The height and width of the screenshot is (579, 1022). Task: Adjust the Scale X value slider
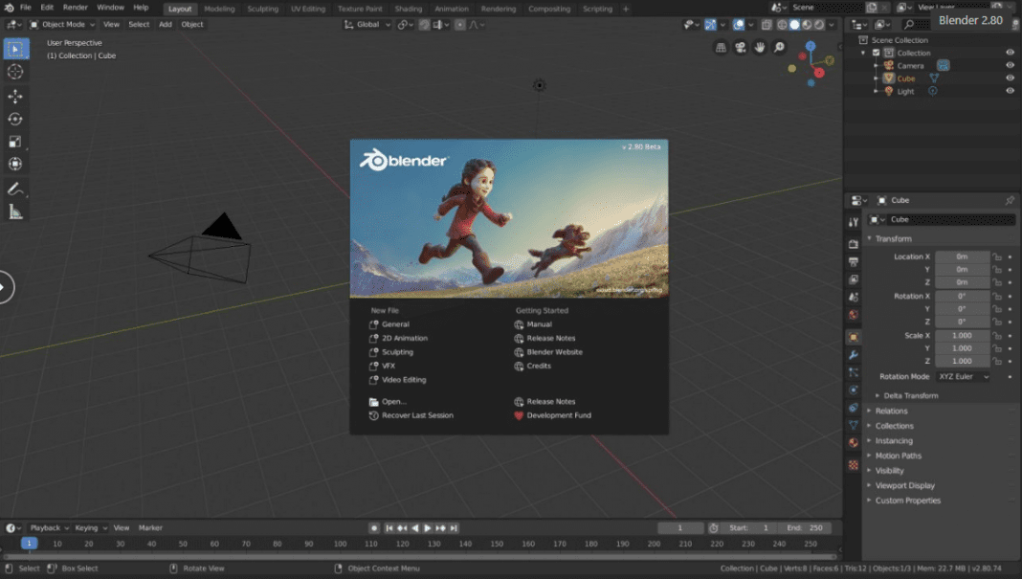pyautogui.click(x=963, y=337)
